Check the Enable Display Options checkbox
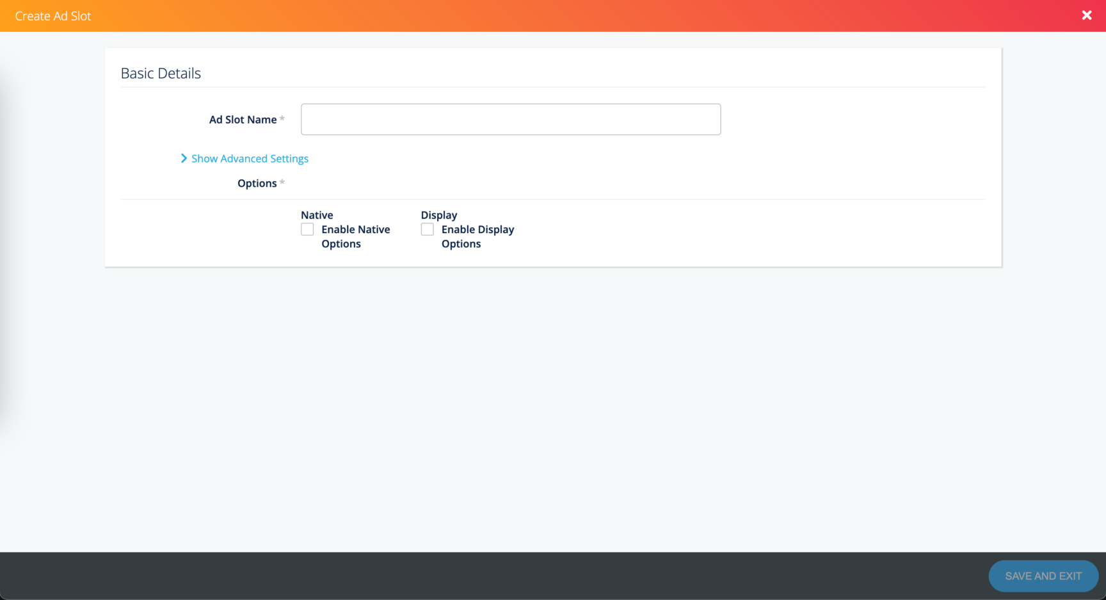 coord(427,229)
